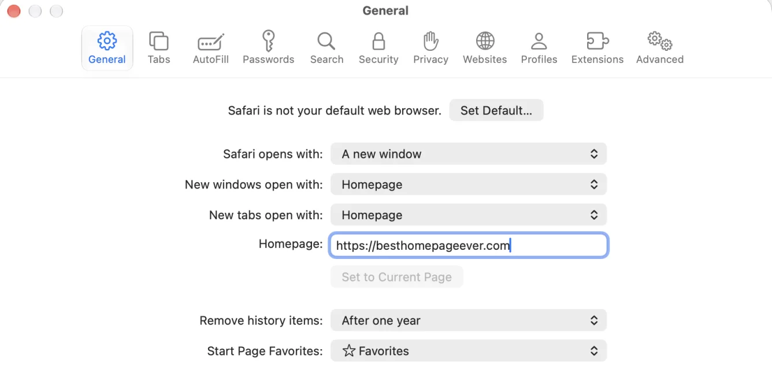Click the Remove history items: label
Image resolution: width=772 pixels, height=370 pixels.
(x=261, y=320)
